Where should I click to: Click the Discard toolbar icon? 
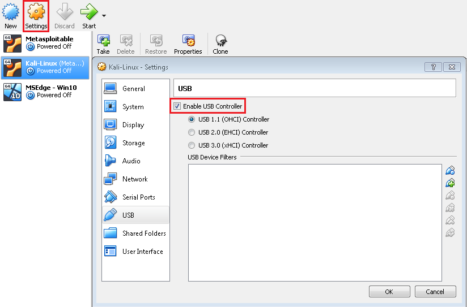[65, 12]
